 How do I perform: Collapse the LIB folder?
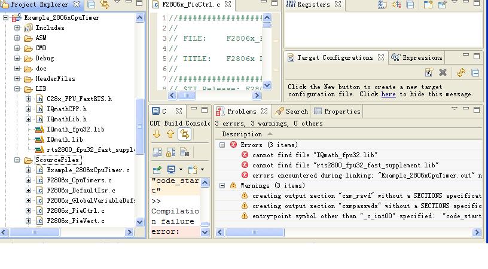click(x=17, y=89)
